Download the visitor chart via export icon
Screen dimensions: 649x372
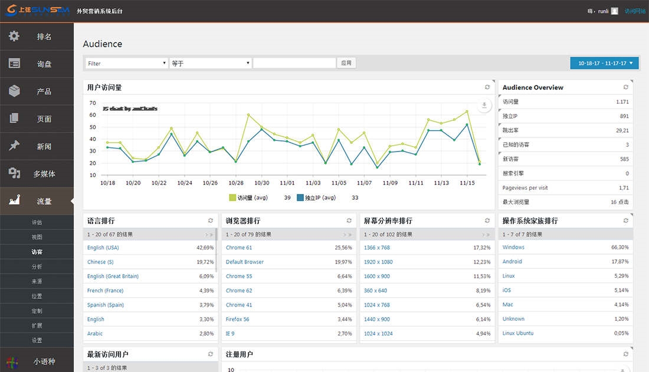[x=484, y=106]
